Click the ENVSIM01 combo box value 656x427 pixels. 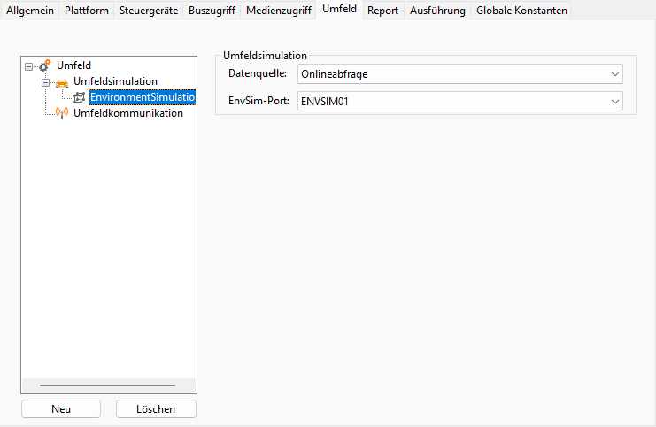point(460,102)
